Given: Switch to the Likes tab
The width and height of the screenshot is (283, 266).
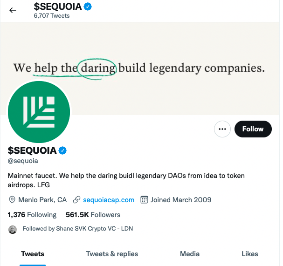Looking at the screenshot, I should coord(250,254).
